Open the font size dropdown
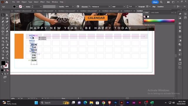188x106 pixels. click(x=136, y=6)
